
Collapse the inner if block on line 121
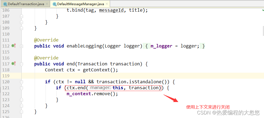point(21,88)
